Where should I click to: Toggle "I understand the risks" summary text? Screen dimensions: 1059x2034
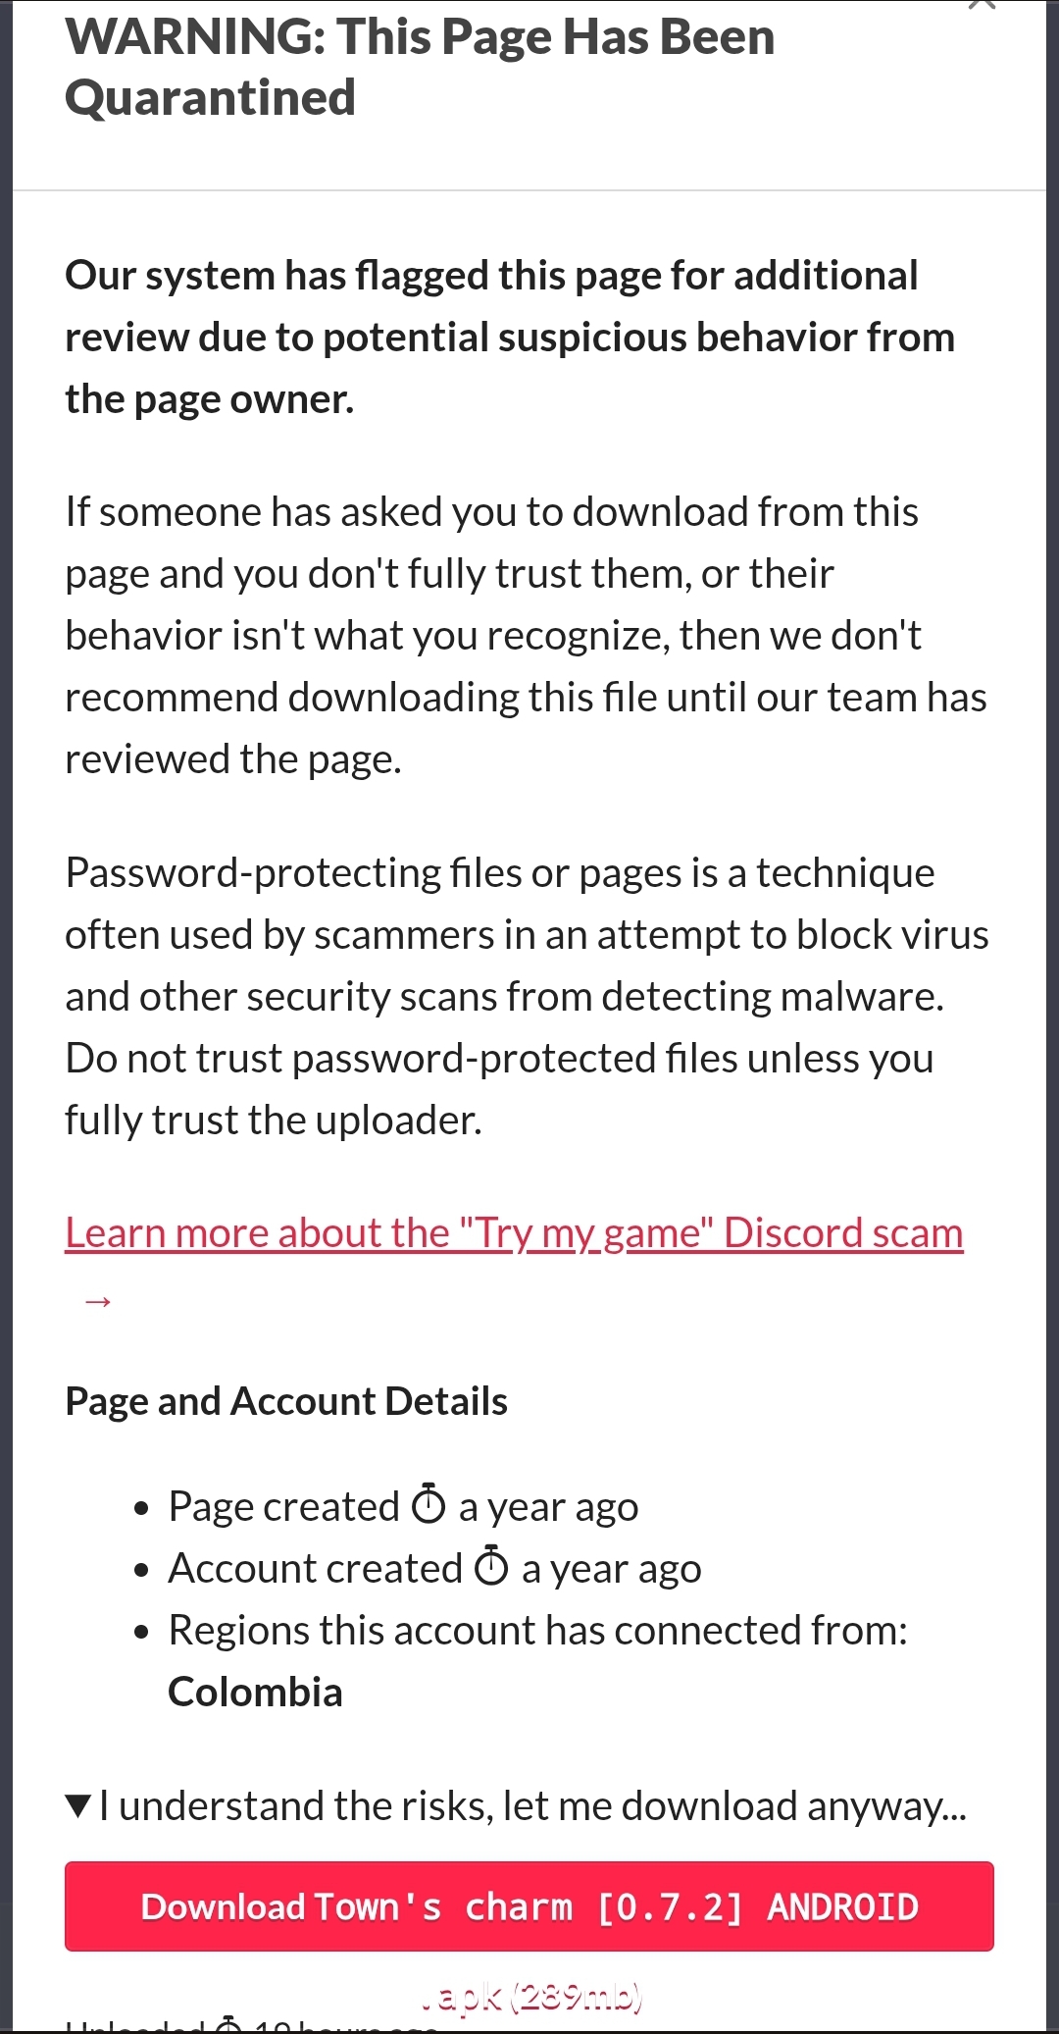[533, 1805]
